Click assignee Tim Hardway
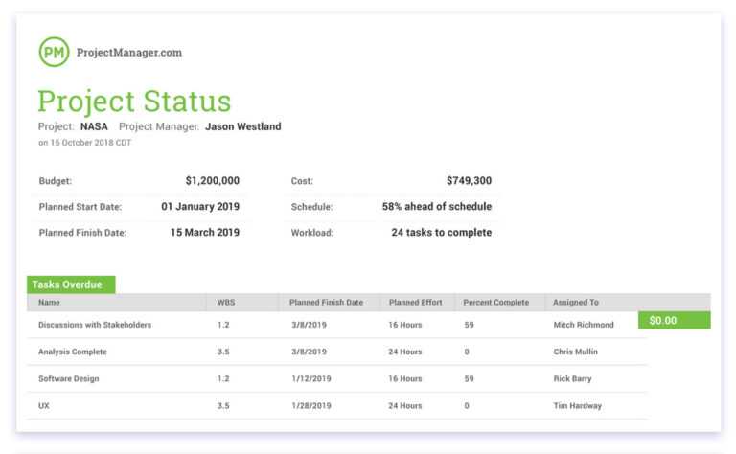Viewport: 736px width, 454px height. coord(578,405)
